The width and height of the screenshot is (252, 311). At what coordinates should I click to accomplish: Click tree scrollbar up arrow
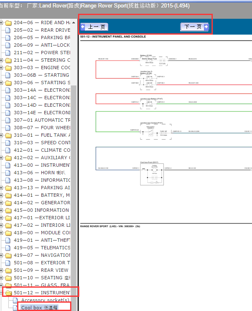point(73,23)
